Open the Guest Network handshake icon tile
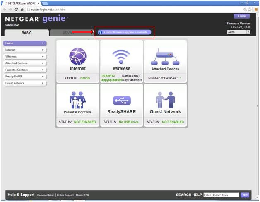The image size is (260, 202). [165, 105]
